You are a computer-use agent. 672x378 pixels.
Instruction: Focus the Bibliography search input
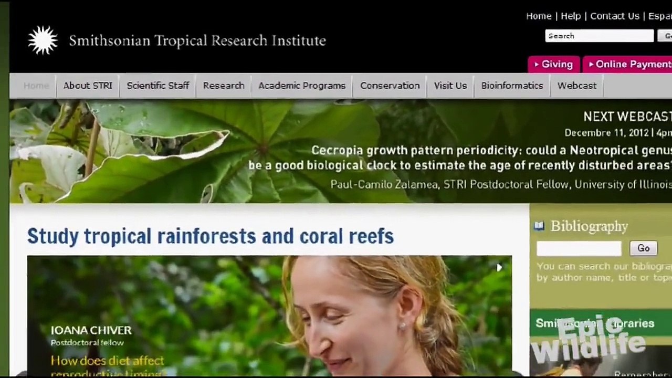coord(579,248)
